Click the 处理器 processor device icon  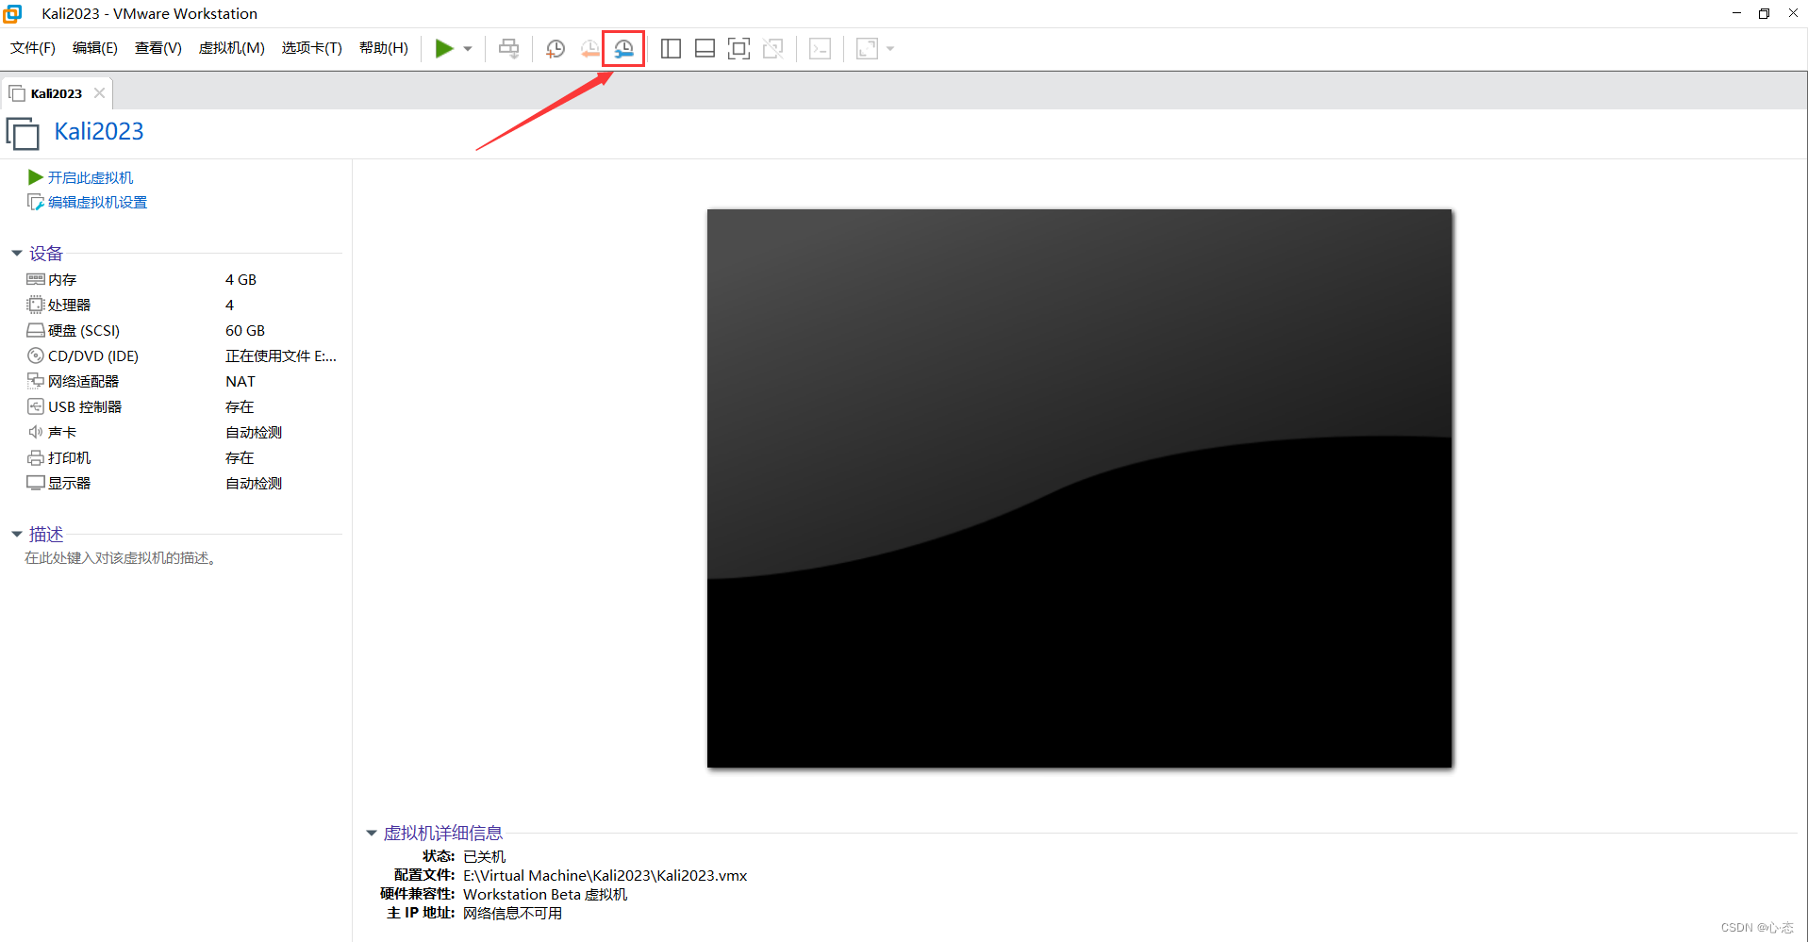(x=36, y=305)
